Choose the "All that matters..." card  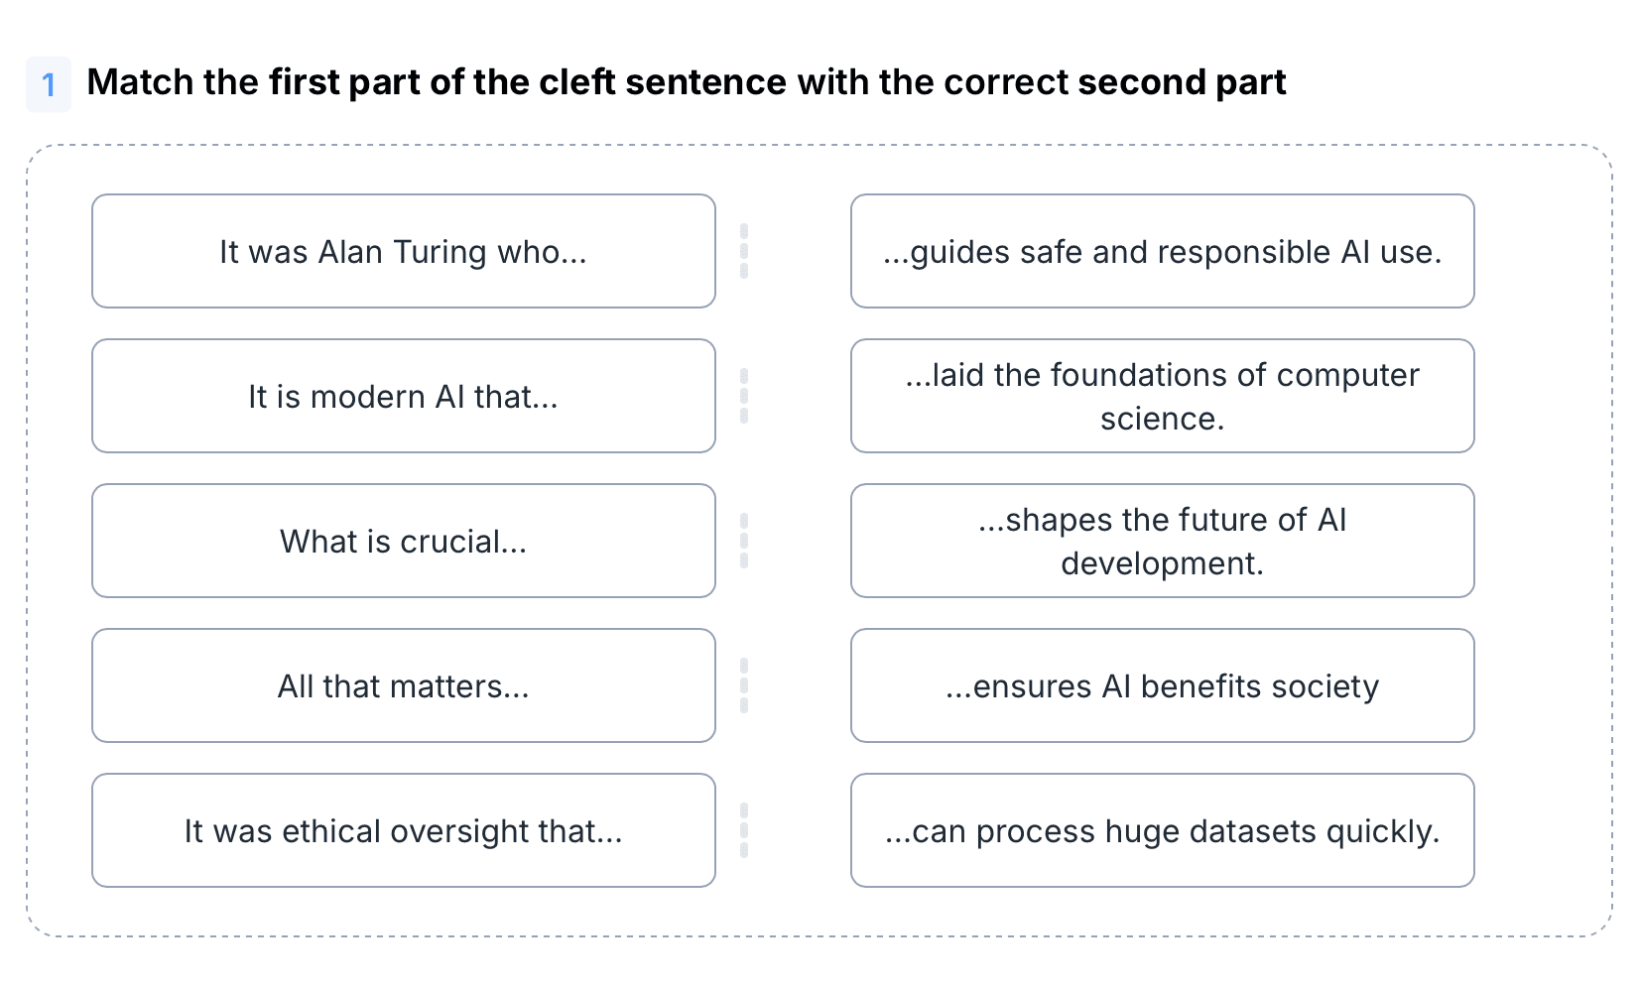403,685
